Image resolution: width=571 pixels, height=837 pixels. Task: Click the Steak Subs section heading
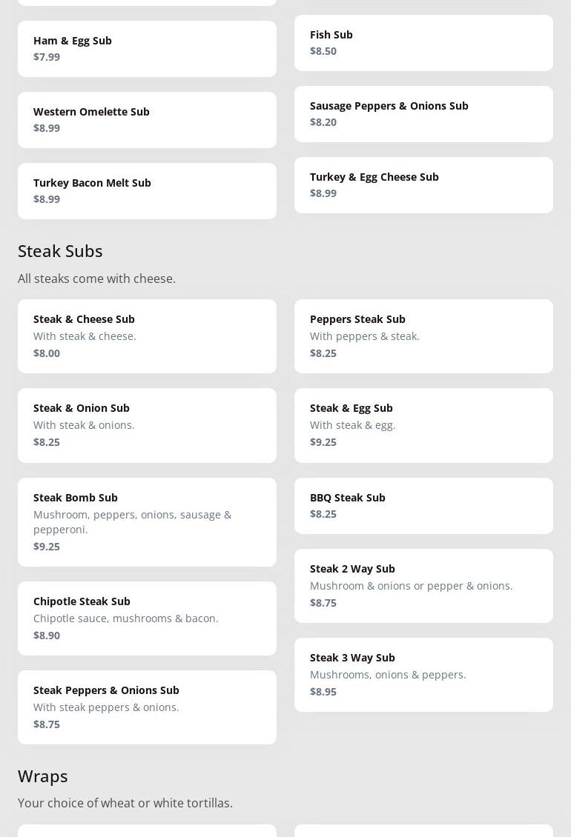(60, 251)
